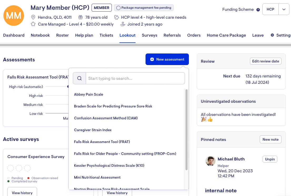Expand the HCP funding scheme chevron dropdown
Image resolution: width=291 pixels, height=196 pixels.
pyautogui.click(x=284, y=9)
